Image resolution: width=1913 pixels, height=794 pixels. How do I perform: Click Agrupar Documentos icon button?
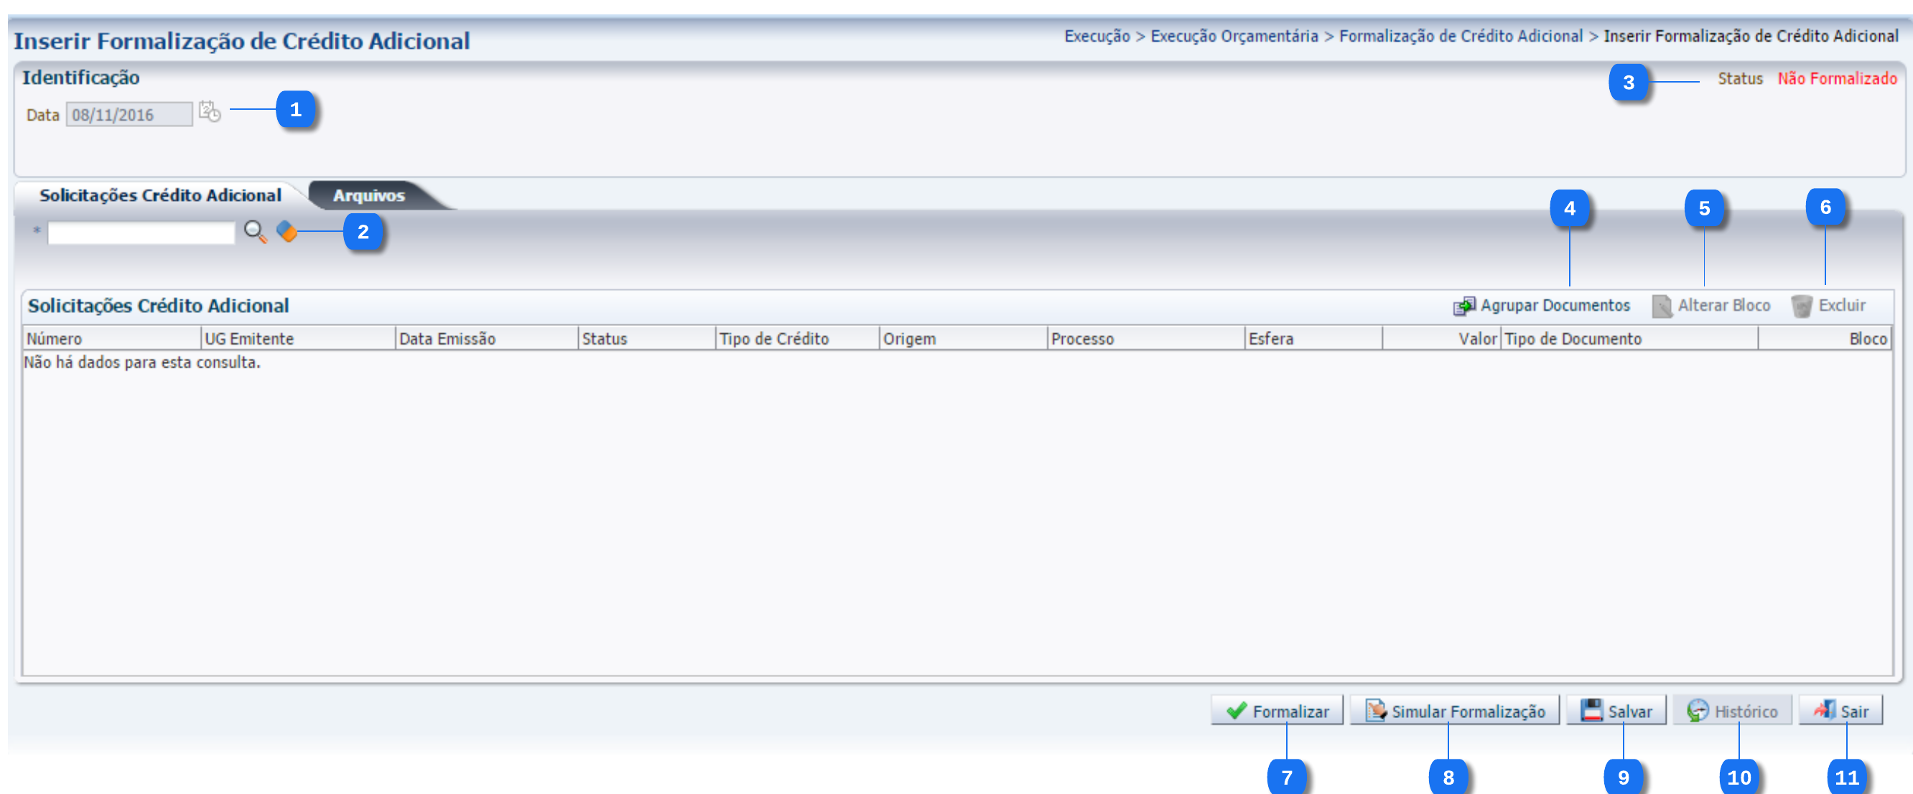tap(1463, 305)
